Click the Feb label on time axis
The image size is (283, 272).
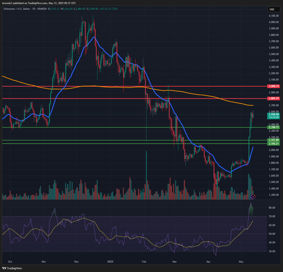[x=144, y=262]
